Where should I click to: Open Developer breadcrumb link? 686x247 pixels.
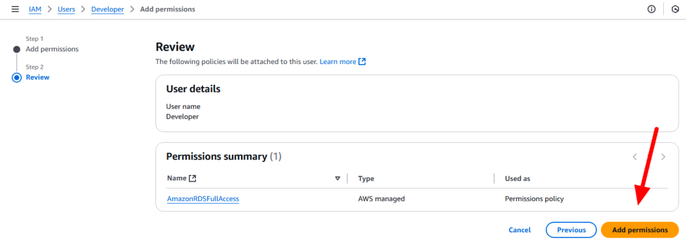[x=108, y=9]
